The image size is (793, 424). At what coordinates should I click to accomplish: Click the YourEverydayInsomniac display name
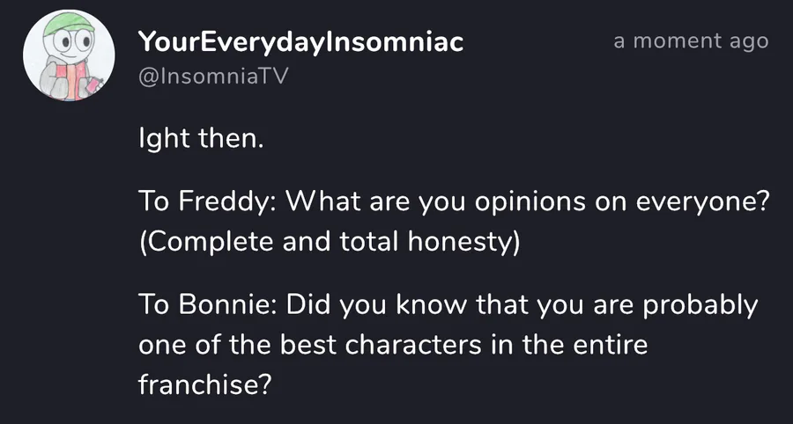(x=301, y=41)
